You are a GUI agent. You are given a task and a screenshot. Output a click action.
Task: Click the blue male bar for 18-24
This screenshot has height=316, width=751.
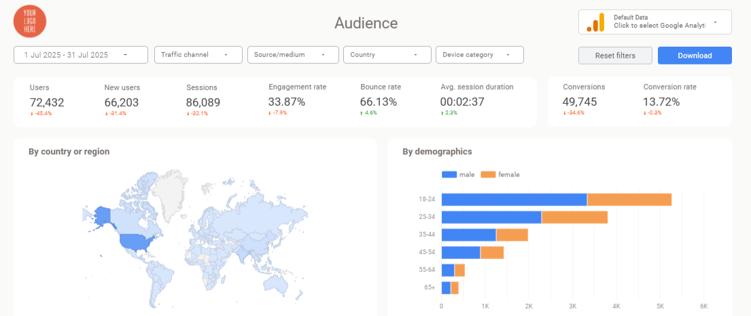(514, 199)
